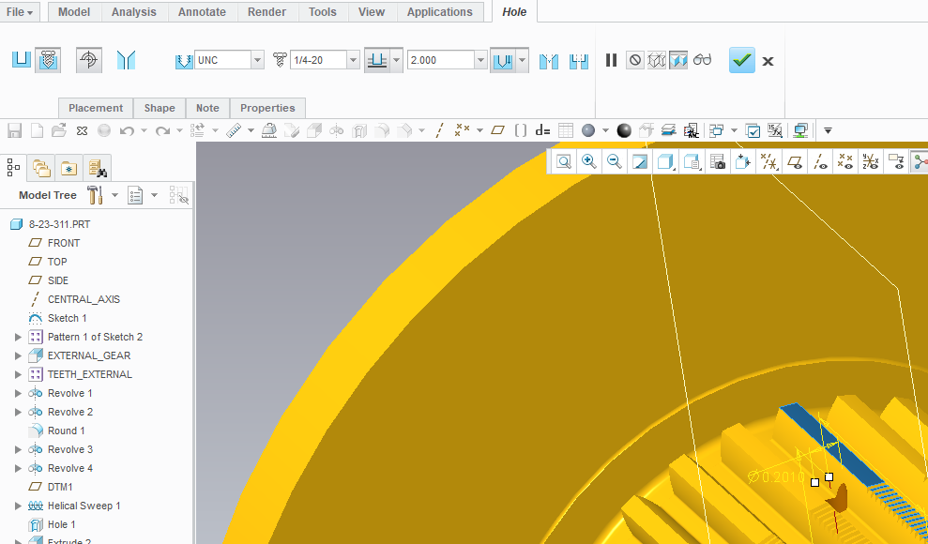Open the File menu
The image size is (928, 544).
point(21,12)
